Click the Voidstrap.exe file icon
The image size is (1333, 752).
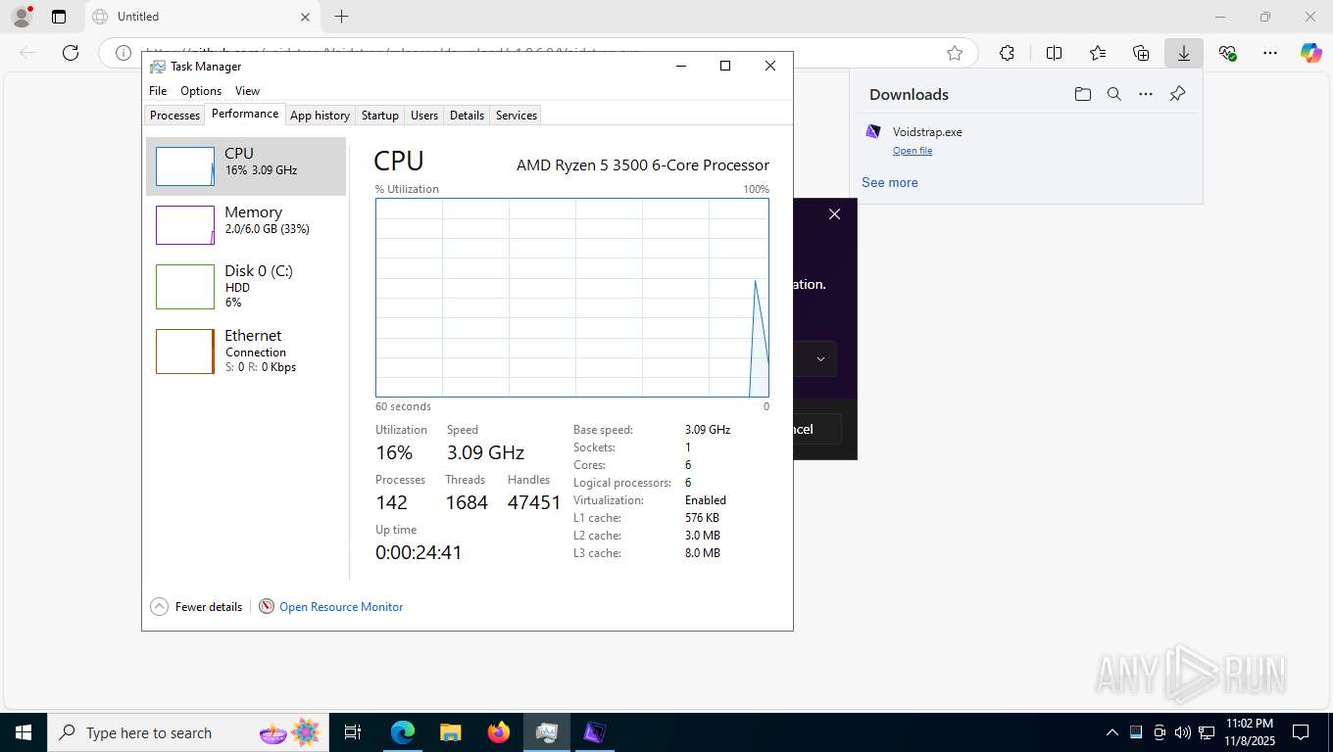pyautogui.click(x=872, y=131)
